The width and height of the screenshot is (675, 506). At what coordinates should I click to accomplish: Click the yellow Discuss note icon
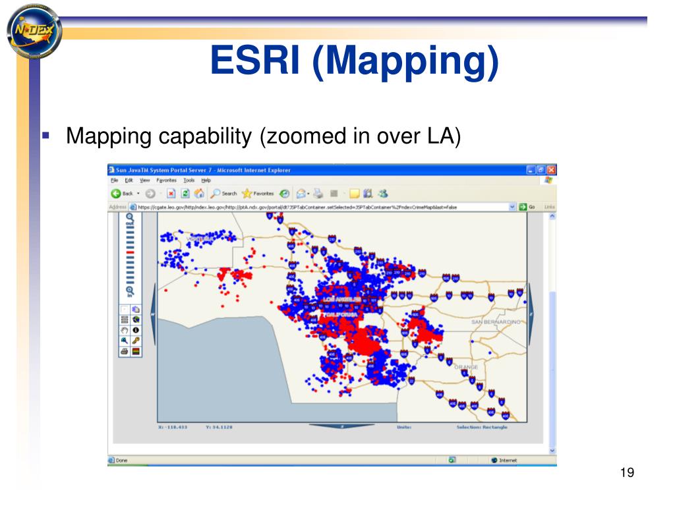tap(354, 194)
